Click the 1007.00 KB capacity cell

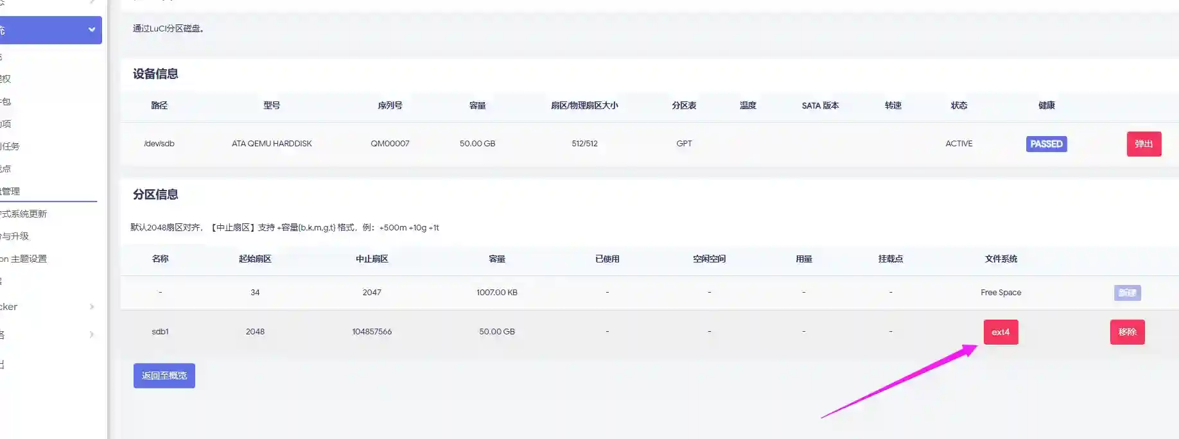(x=497, y=293)
